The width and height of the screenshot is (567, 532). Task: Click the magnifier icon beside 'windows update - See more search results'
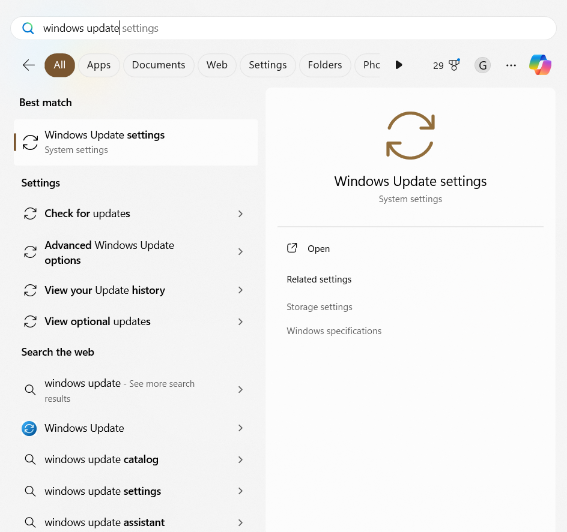(x=30, y=390)
